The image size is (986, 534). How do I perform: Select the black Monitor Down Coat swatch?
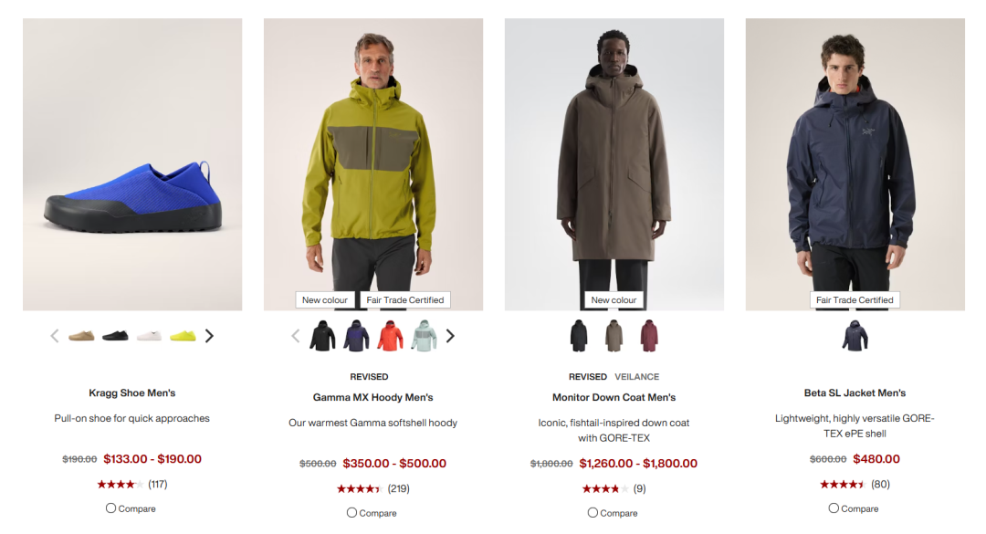pyautogui.click(x=579, y=336)
